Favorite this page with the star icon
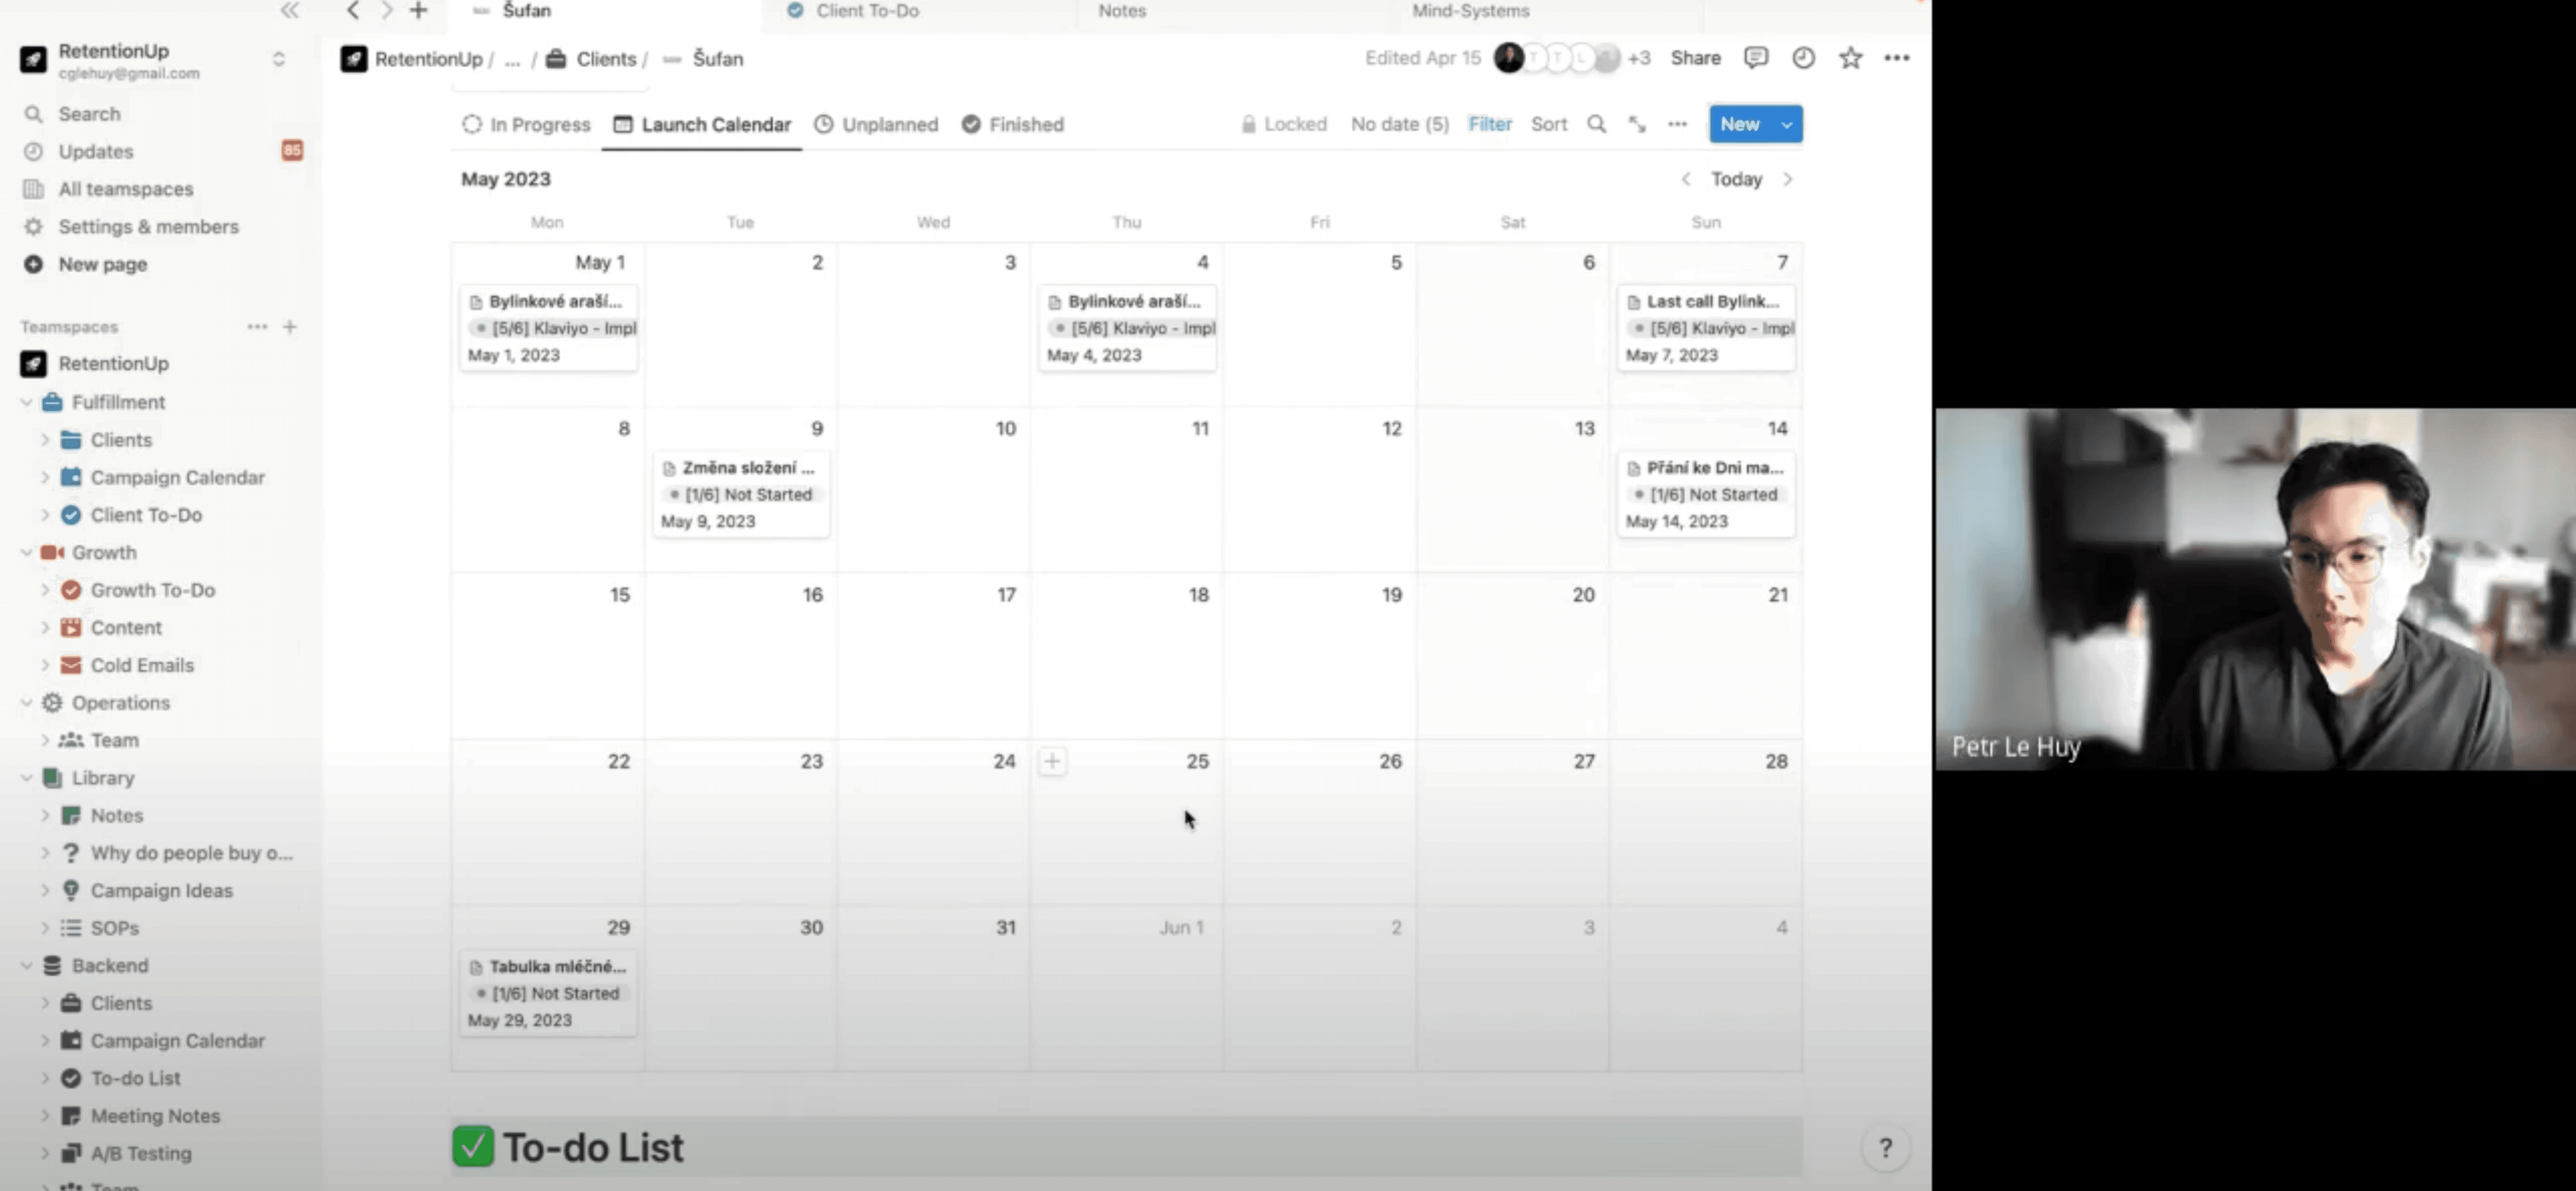This screenshot has height=1191, width=2576. click(x=1850, y=58)
